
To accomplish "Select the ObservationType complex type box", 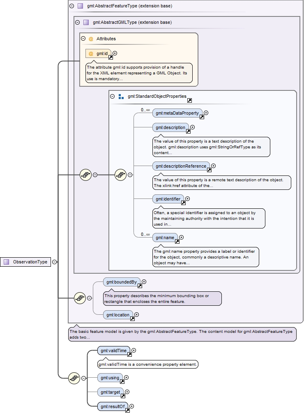I will (x=25, y=262).
